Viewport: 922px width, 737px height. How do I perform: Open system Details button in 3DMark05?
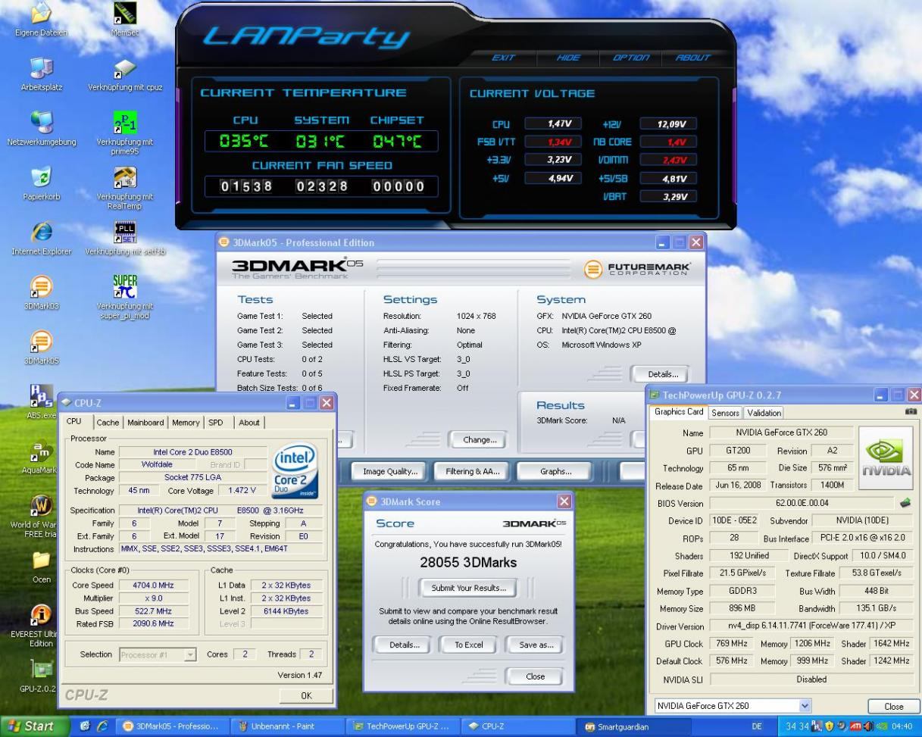pos(659,374)
